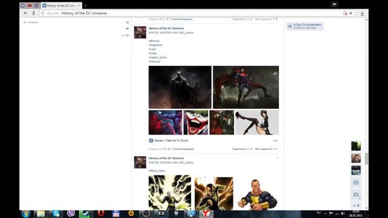Open the Black Adam lightning black-and-yellow image
Viewport: 388px width, 218px height.
click(x=170, y=193)
